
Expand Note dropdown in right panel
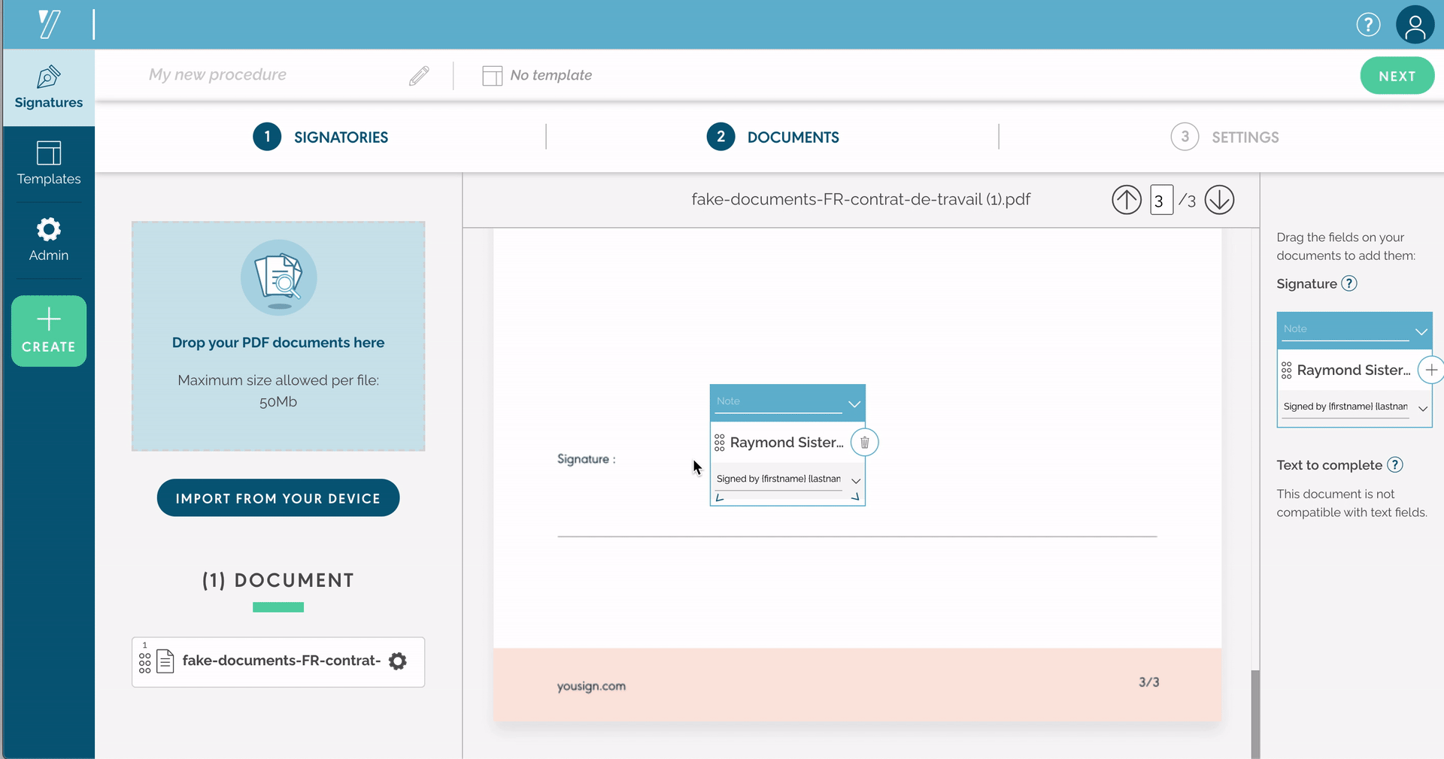(x=1421, y=331)
